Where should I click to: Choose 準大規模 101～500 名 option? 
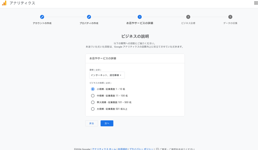click(93, 102)
